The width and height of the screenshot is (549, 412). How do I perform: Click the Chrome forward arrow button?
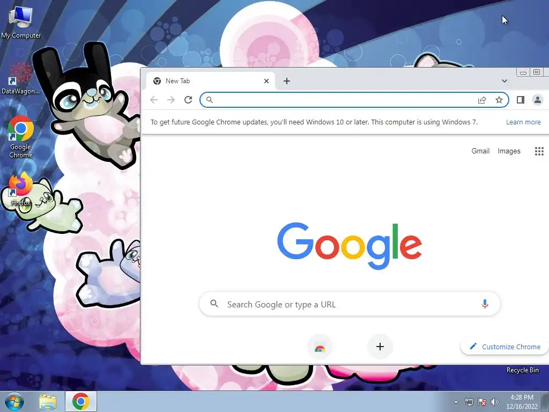click(171, 100)
